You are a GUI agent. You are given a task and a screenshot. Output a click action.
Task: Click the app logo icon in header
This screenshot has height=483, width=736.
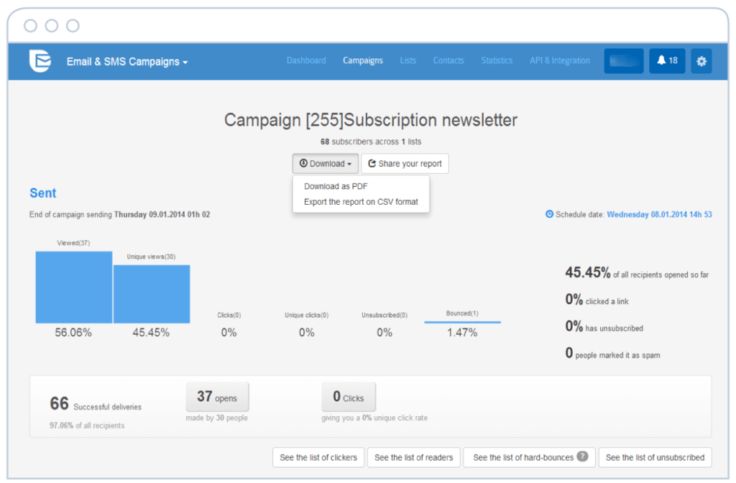pyautogui.click(x=40, y=61)
